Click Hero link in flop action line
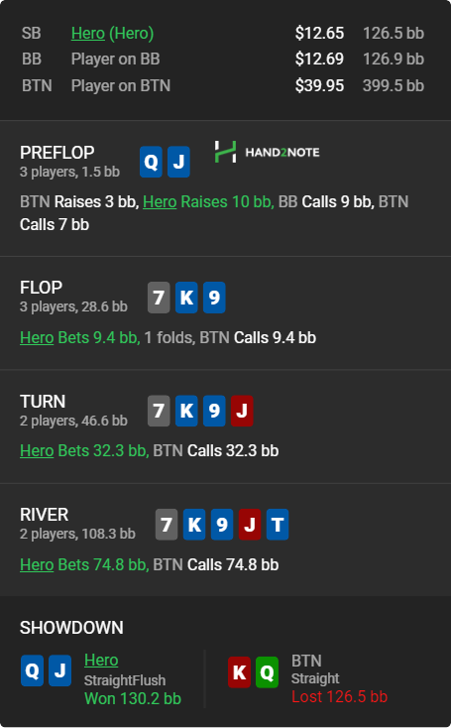Viewport: 451px width, 728px height. pyautogui.click(x=37, y=337)
